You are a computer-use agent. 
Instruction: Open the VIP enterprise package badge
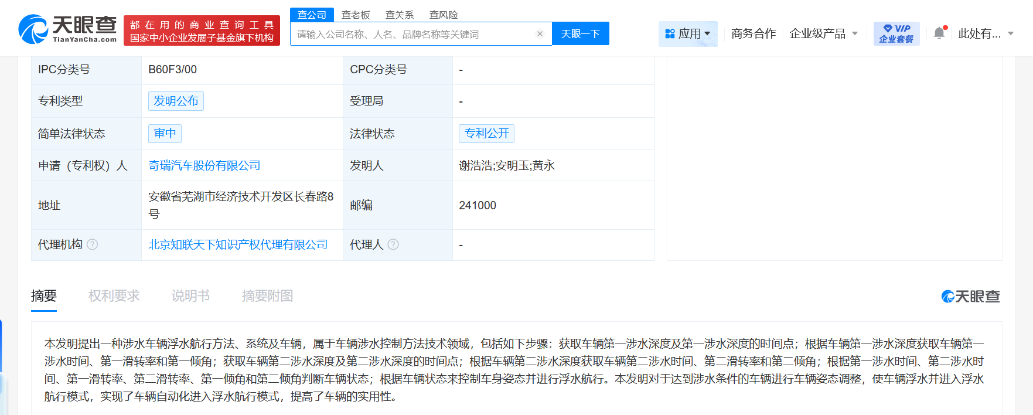click(896, 33)
